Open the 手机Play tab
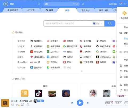Screen dimensions: 128x108 85,10
